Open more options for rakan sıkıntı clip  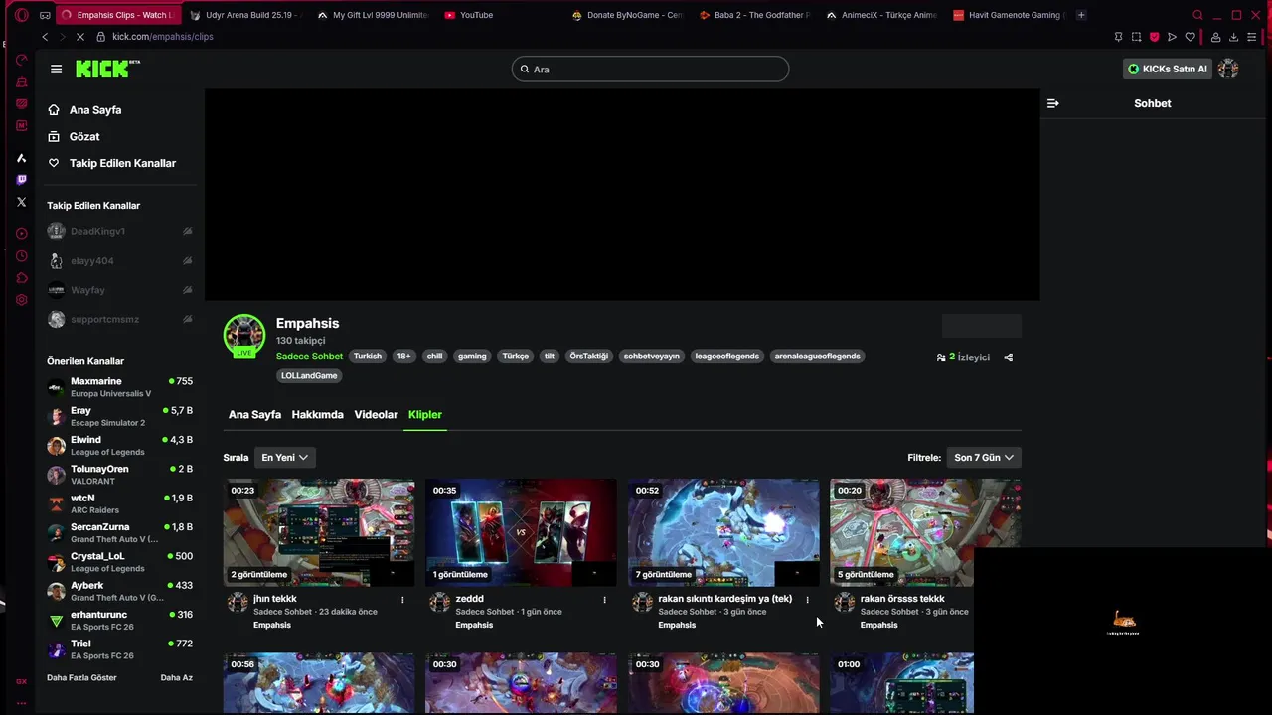click(807, 600)
